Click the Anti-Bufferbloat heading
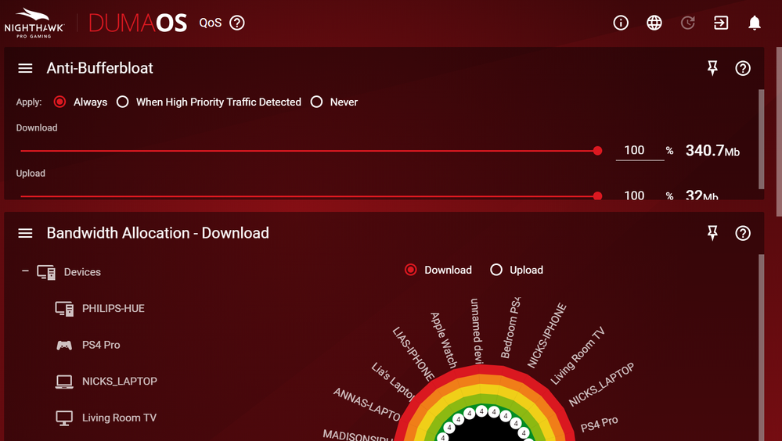This screenshot has height=441, width=782. pos(99,68)
